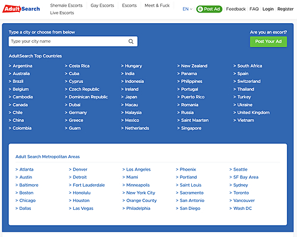Screen dimensions: 297x237
Task: Choose Phoenix metropolitan area
Action: (188, 169)
